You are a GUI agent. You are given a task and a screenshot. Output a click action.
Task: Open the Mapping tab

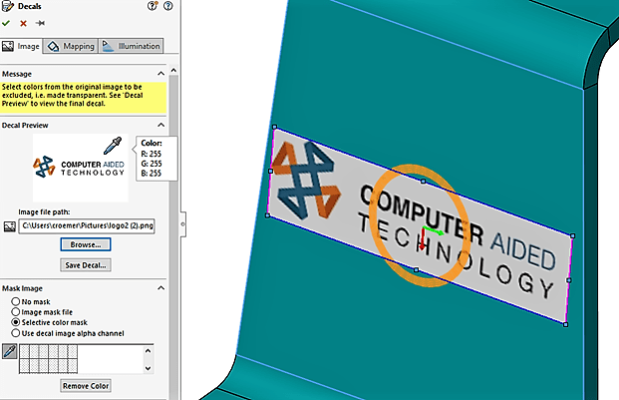pos(70,46)
